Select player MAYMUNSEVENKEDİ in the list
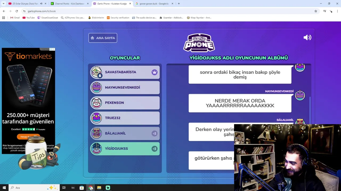This screenshot has width=341, height=191. pyautogui.click(x=125, y=87)
